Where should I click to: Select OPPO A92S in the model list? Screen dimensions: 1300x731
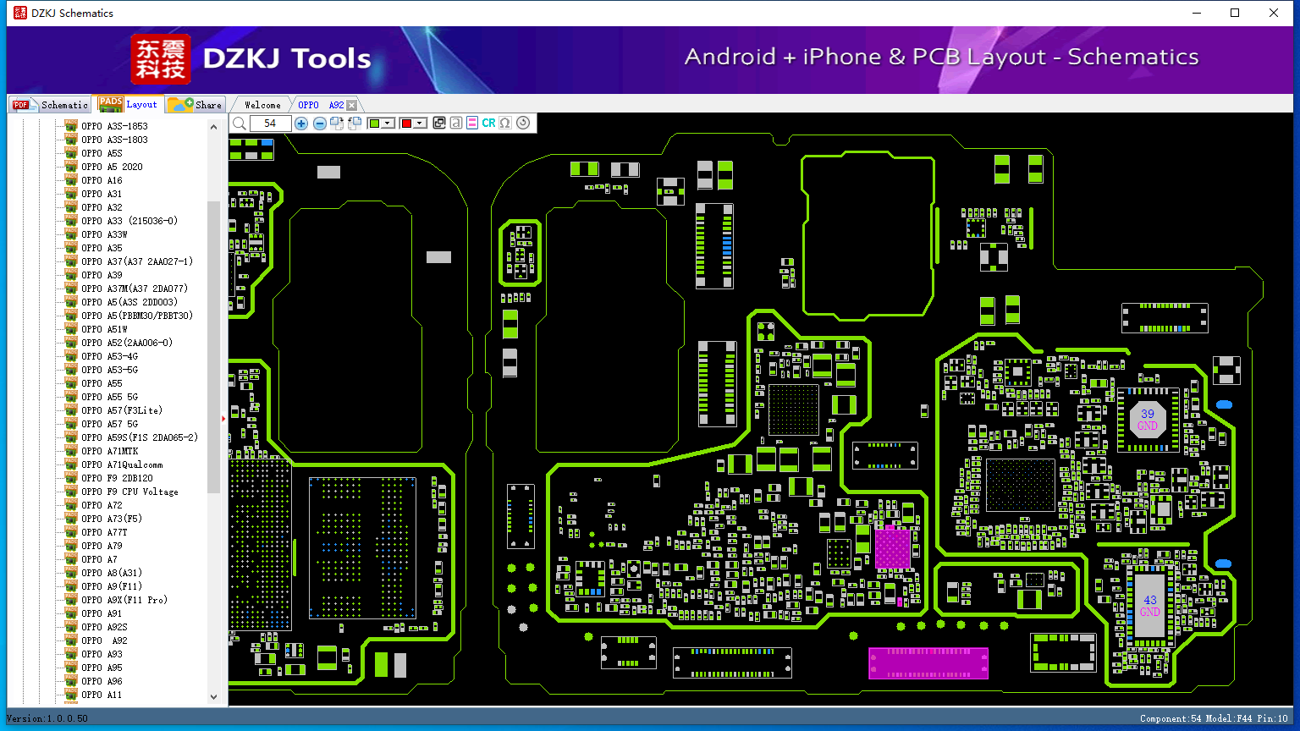tap(104, 627)
